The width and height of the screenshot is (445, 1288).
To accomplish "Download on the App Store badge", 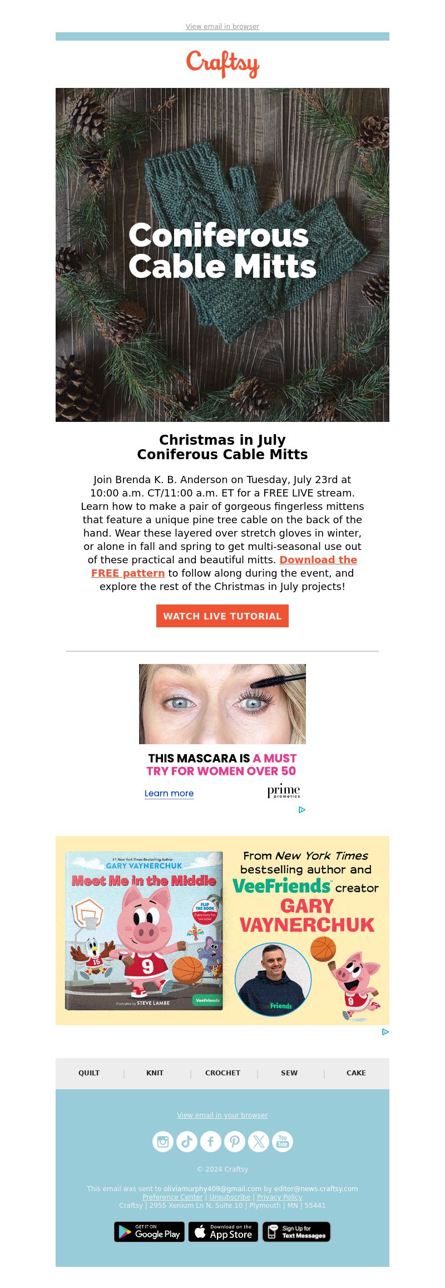I will click(224, 1232).
